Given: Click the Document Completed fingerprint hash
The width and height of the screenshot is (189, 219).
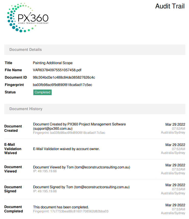Looking at the screenshot, I should pyautogui.click(x=71, y=211).
